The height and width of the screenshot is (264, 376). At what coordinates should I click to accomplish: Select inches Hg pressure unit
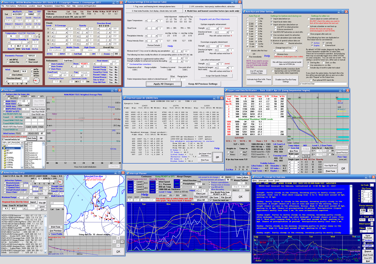click(8, 62)
